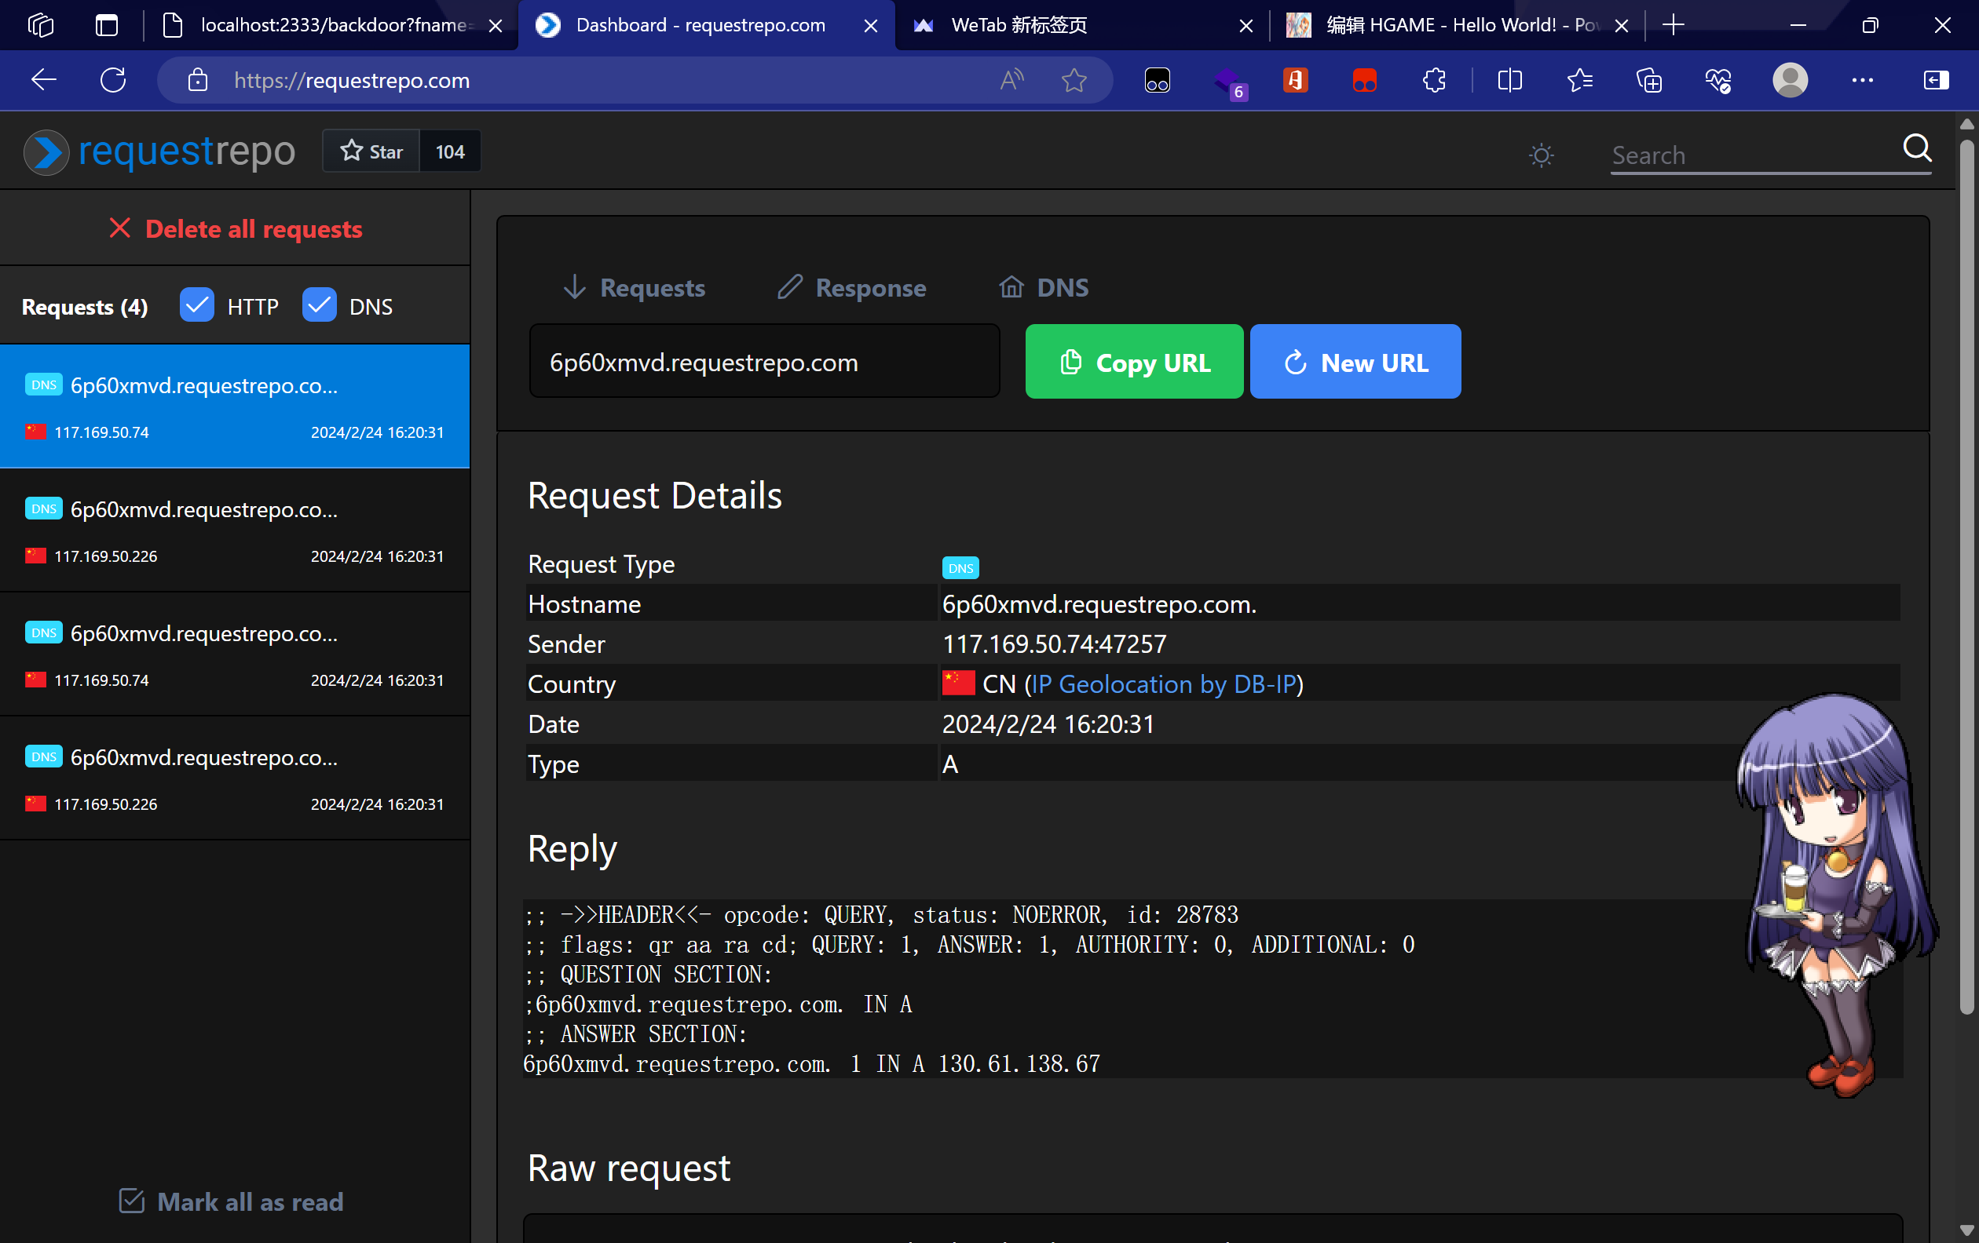
Task: Close the WeTab tab
Action: [x=1246, y=25]
